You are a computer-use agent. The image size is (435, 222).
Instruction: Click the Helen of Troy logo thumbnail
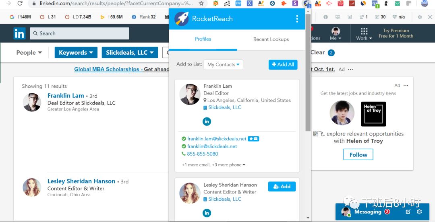pos(373,114)
